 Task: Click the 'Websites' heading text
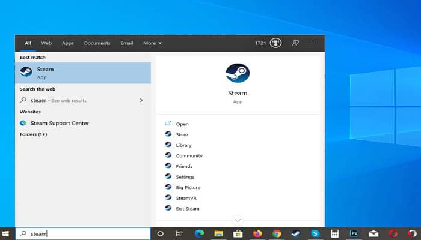click(30, 112)
